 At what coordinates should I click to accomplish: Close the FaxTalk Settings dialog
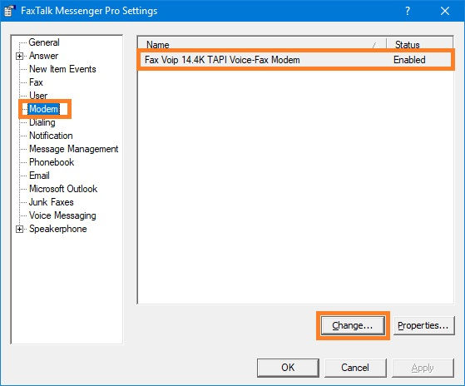[x=445, y=11]
